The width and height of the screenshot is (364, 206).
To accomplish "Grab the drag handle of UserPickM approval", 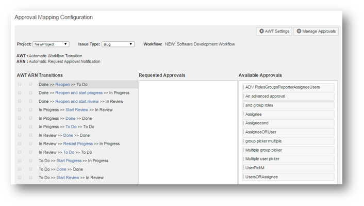I will [x=243, y=168].
